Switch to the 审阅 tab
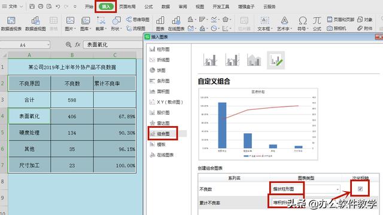 coord(183,7)
